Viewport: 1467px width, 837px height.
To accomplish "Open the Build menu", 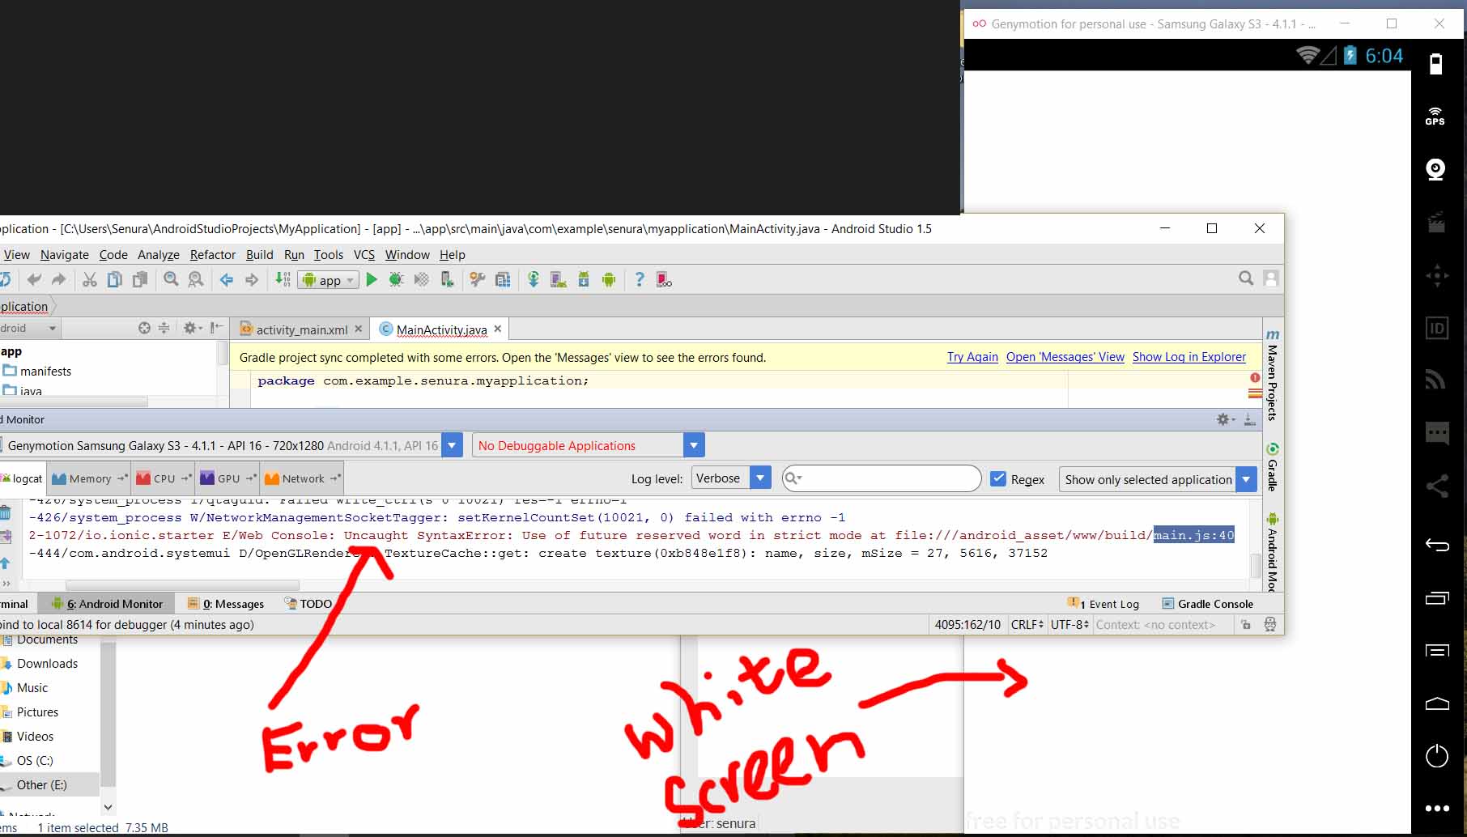I will (260, 255).
